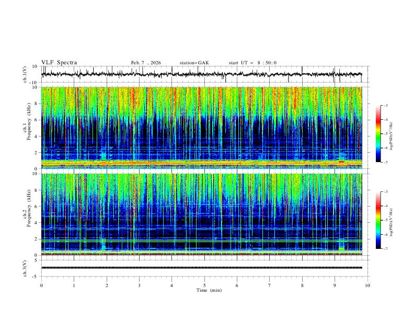
Task: Click the "-3" label on upper color bar
Action: click(385, 105)
